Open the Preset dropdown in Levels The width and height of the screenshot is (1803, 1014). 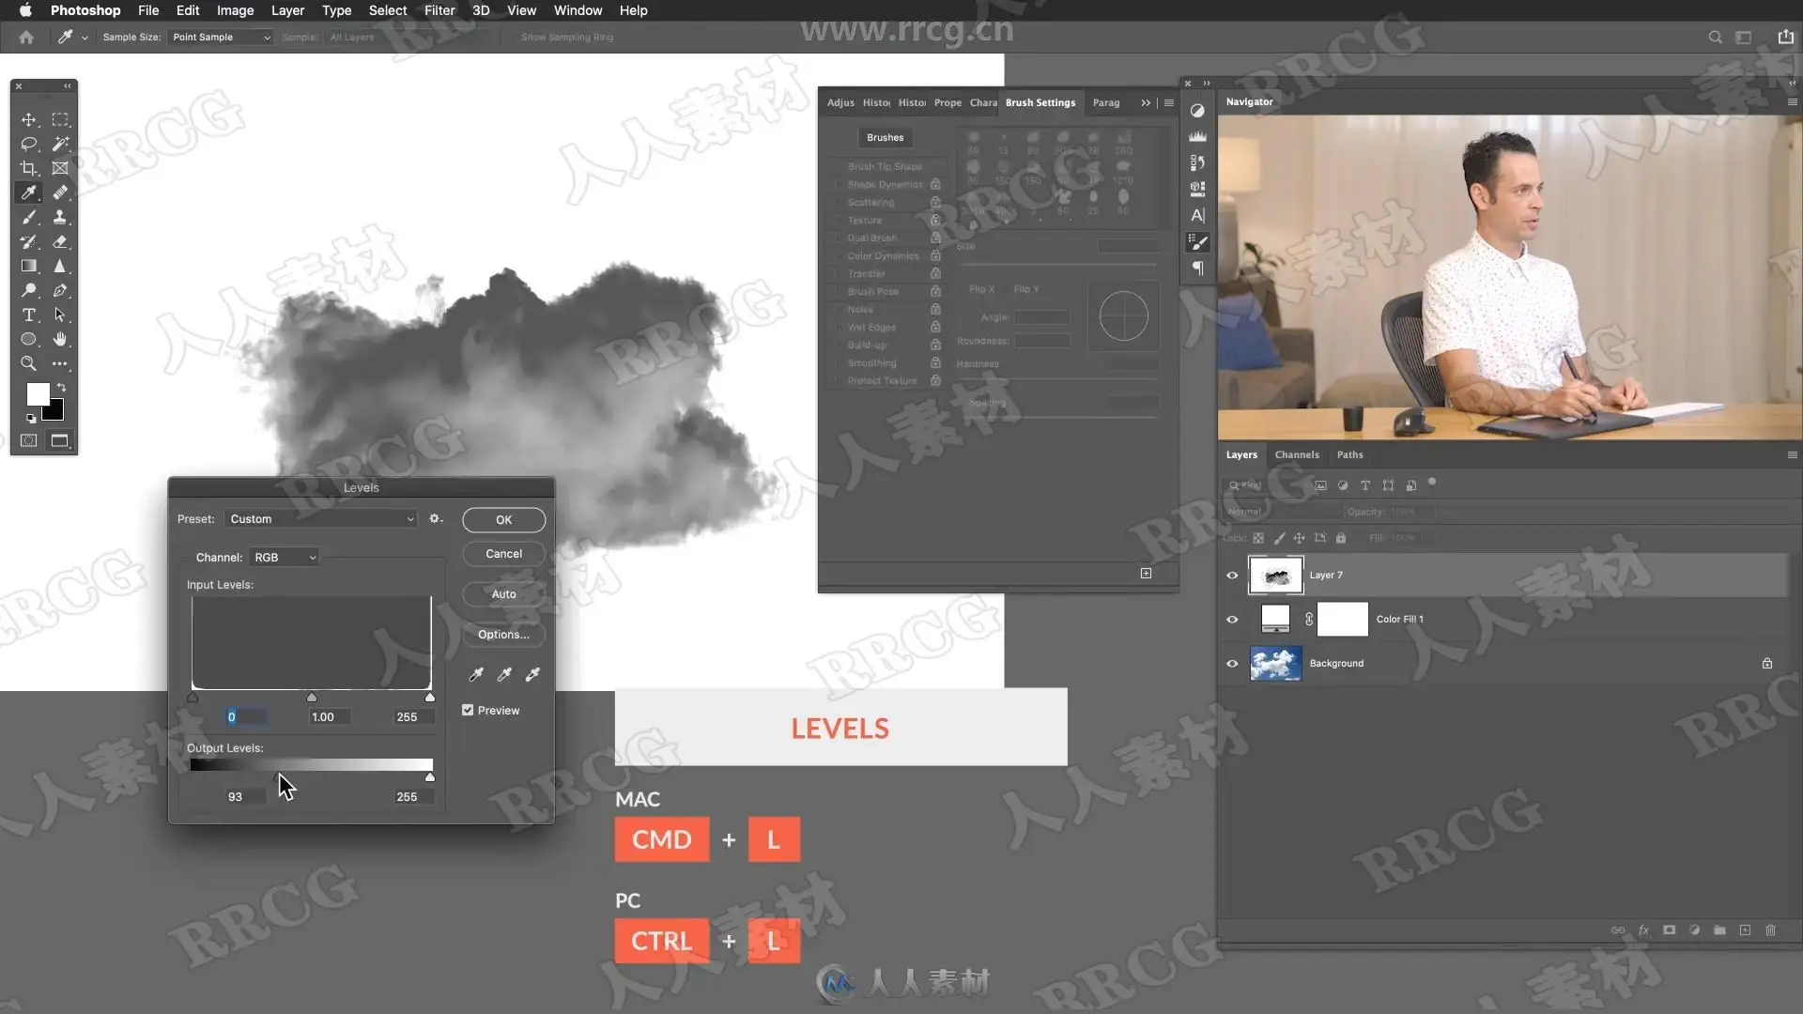coord(321,519)
